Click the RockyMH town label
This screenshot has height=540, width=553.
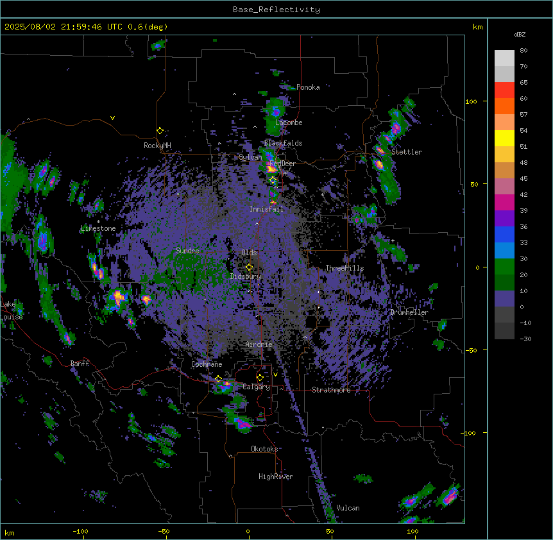point(157,146)
